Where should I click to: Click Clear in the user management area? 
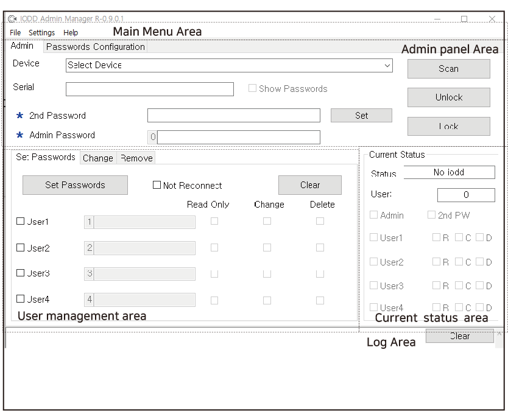[x=309, y=185]
